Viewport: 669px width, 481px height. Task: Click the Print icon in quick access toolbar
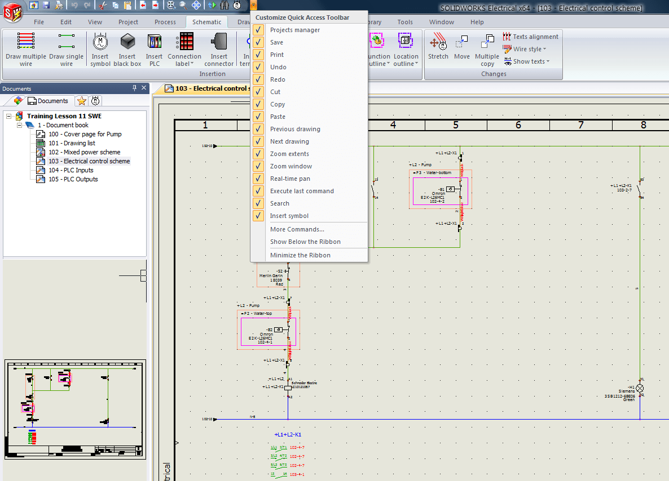click(x=59, y=5)
